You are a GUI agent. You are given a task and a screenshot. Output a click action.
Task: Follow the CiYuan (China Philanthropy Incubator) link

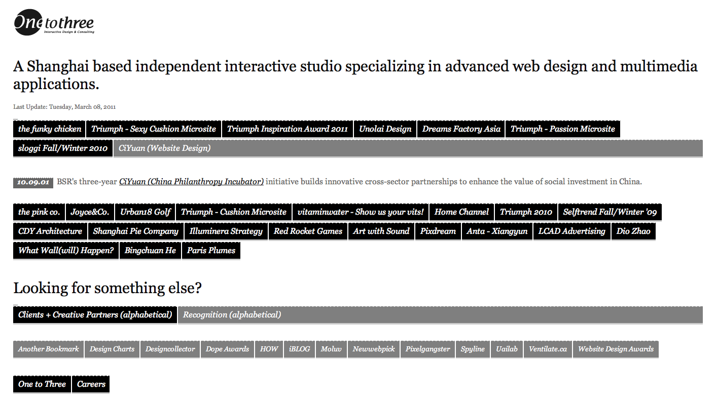click(x=191, y=182)
